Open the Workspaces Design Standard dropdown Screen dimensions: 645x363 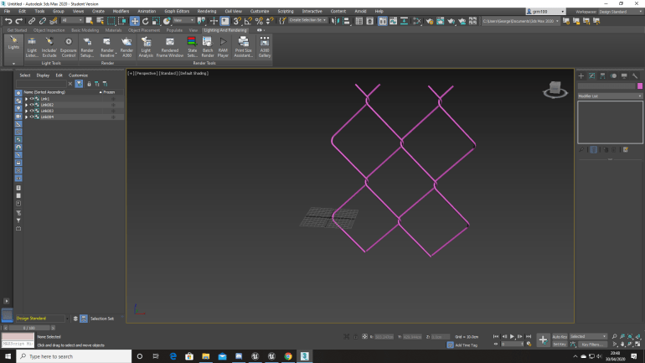617,11
